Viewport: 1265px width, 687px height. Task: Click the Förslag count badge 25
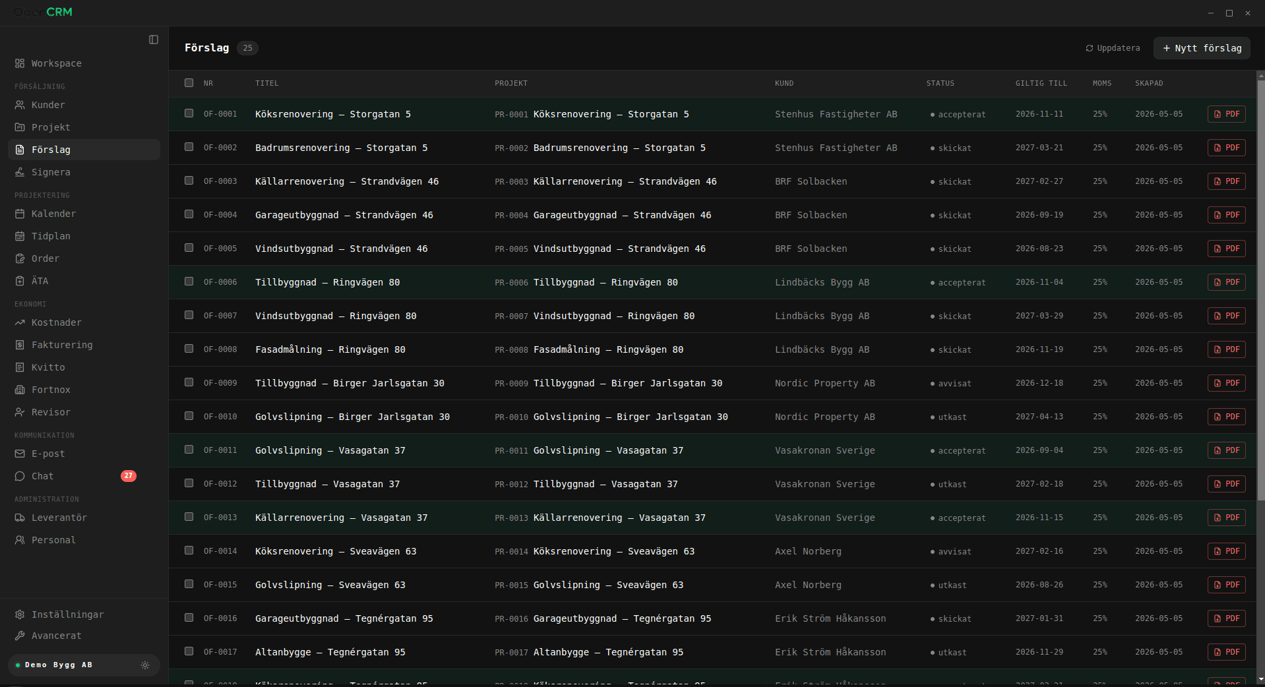[247, 48]
